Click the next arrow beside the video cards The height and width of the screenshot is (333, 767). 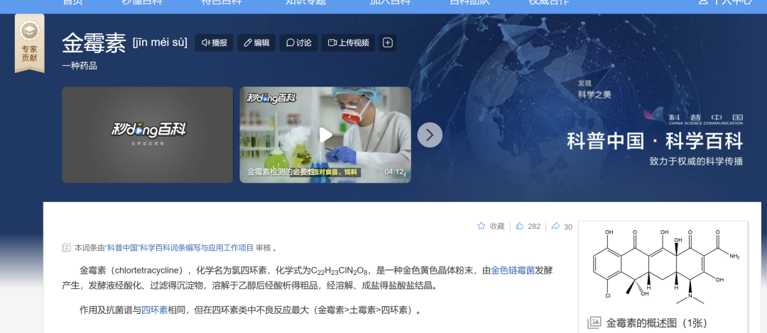point(430,135)
